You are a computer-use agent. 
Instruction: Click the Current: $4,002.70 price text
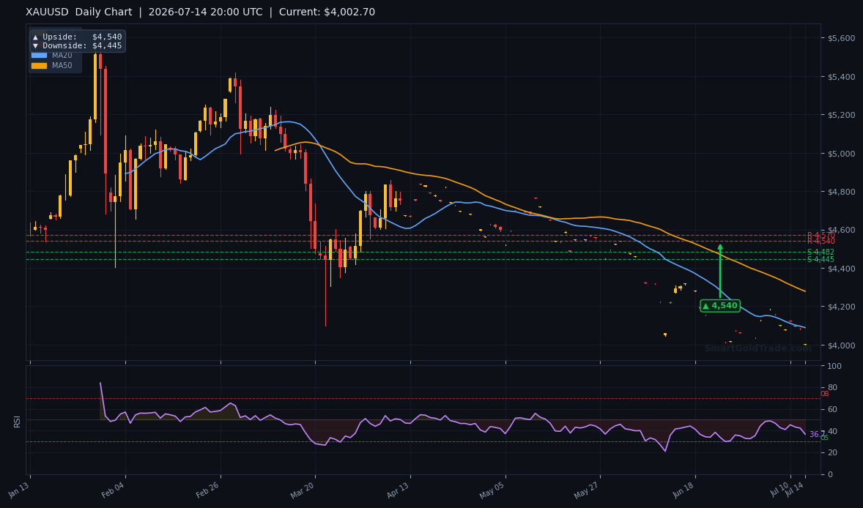pyautogui.click(x=327, y=12)
